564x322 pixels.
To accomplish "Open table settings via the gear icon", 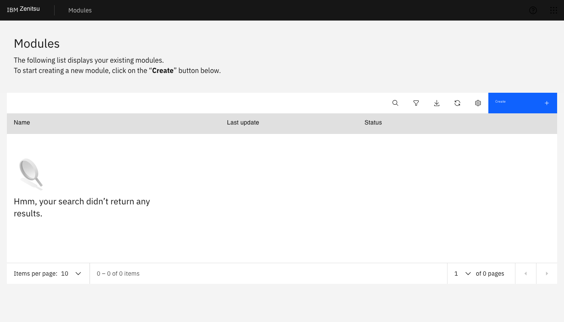I will click(x=478, y=103).
